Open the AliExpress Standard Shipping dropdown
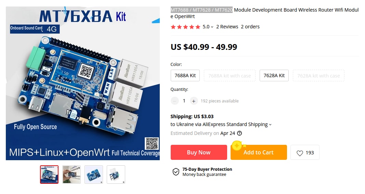The image size is (365, 194). pos(270,125)
